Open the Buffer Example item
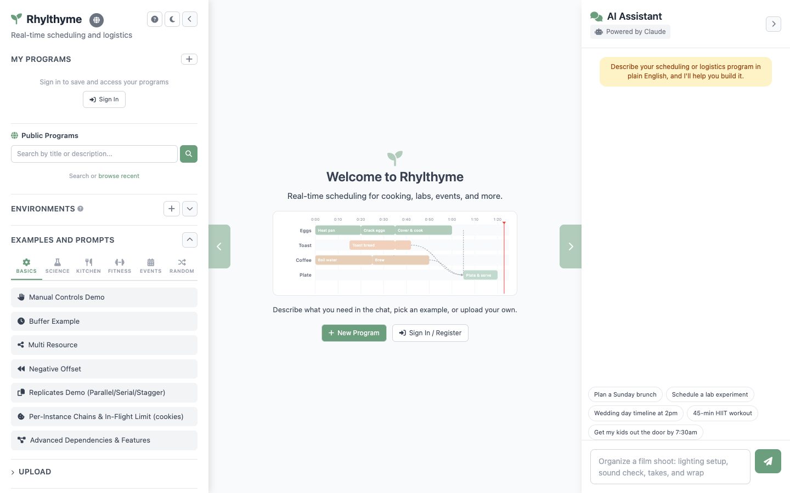The width and height of the screenshot is (790, 493). click(104, 321)
